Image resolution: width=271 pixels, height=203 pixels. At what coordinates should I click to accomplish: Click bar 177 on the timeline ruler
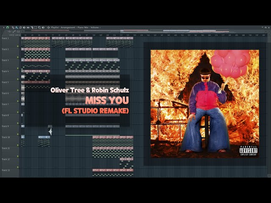(223, 35)
